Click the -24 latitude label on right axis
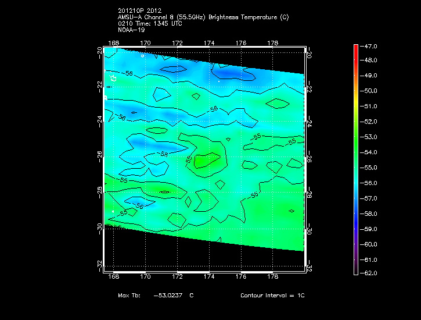This screenshot has height=320, width=421. click(310, 123)
